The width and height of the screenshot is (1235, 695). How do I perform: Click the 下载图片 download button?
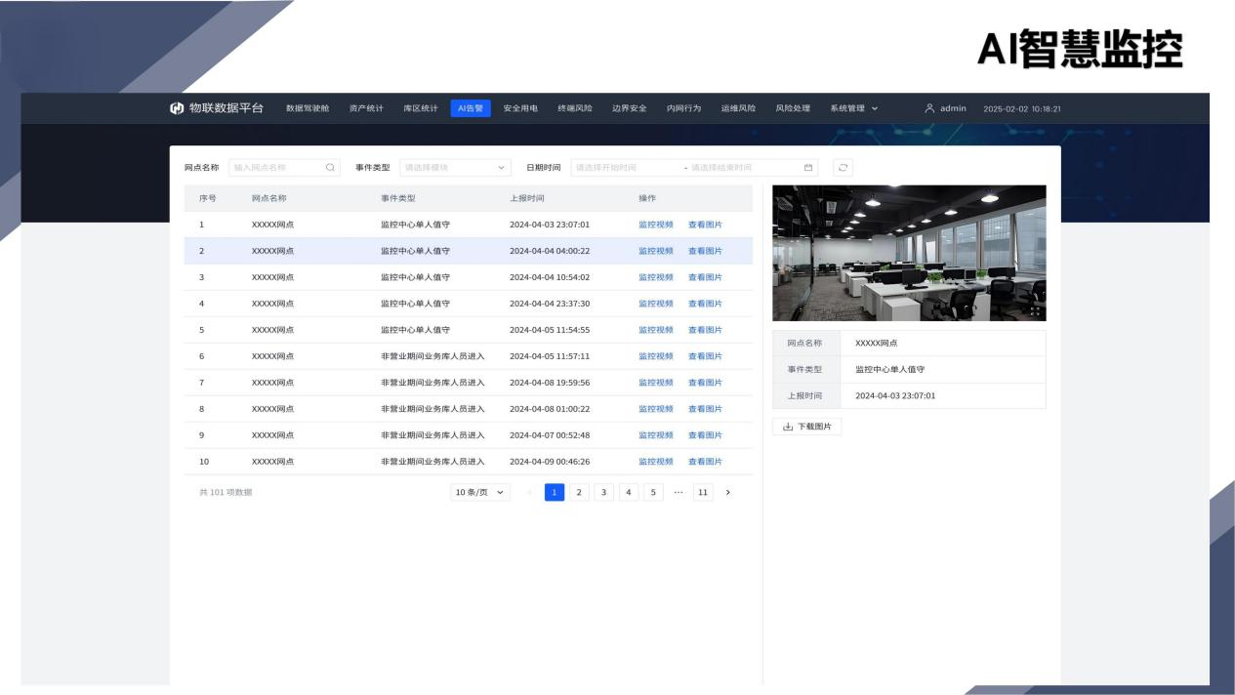pos(806,427)
